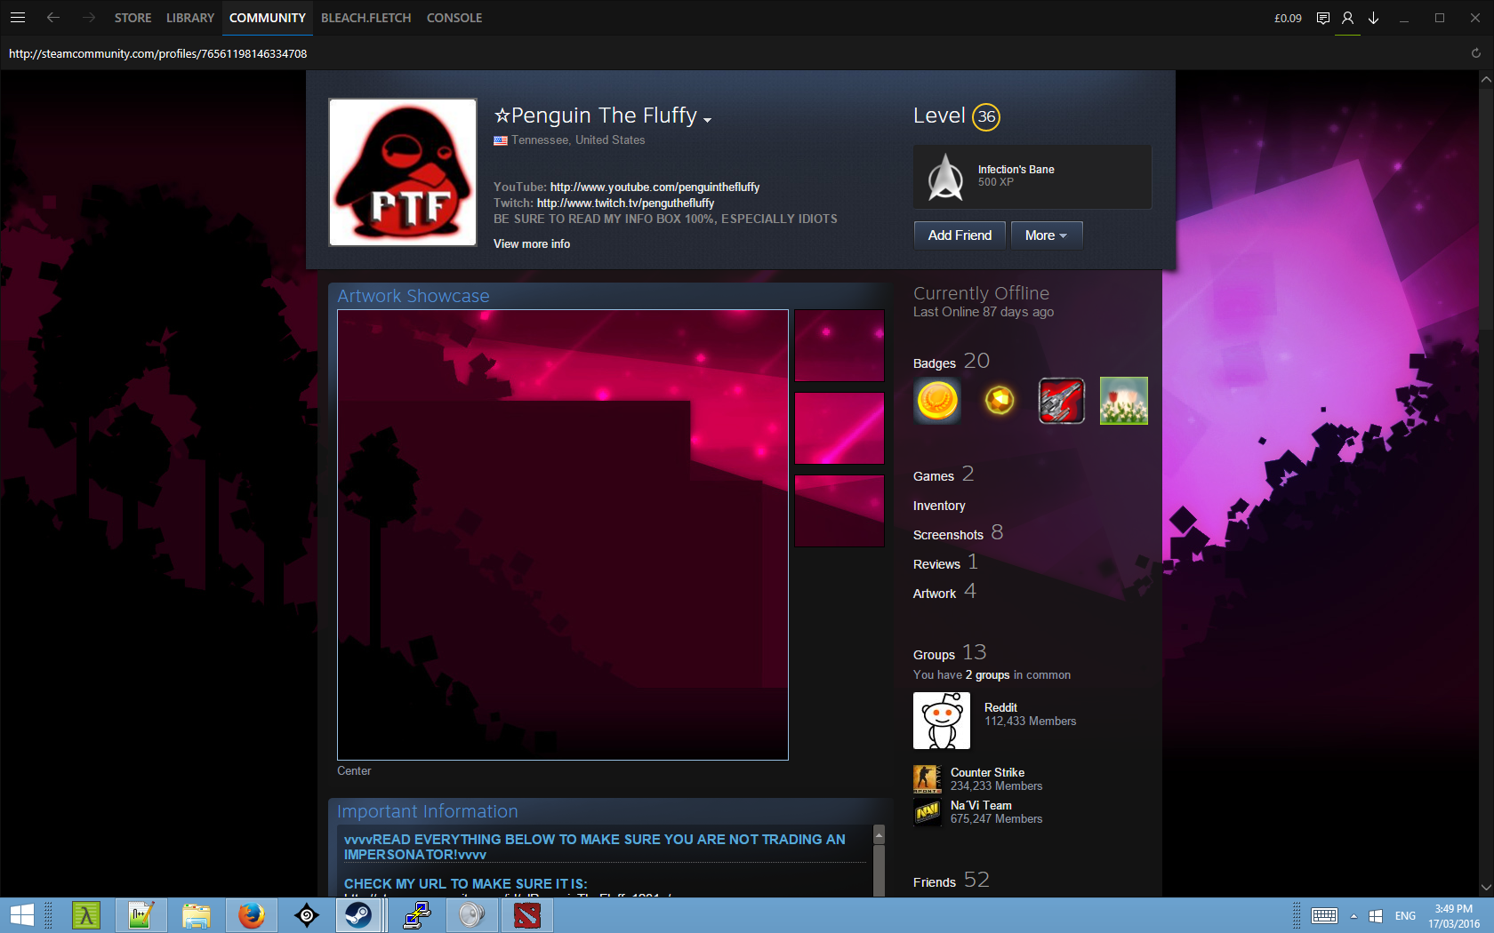Expand the More dropdown button

coord(1046,235)
